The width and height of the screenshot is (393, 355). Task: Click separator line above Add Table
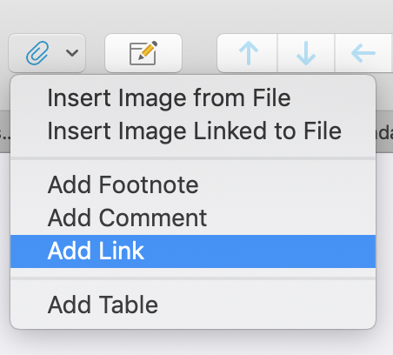tap(193, 278)
